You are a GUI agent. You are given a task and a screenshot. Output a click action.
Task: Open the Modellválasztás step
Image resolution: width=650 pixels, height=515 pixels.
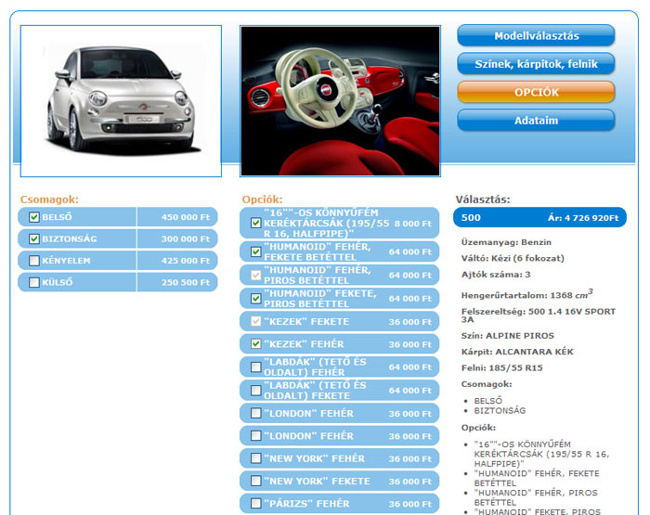[x=536, y=35]
